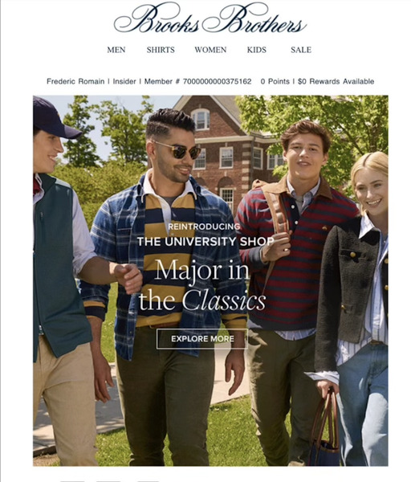Select the Insider status text

pyautogui.click(x=124, y=81)
